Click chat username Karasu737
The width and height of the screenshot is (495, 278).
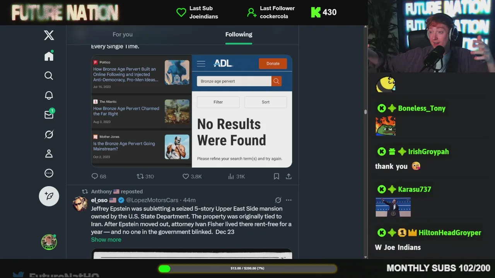click(x=414, y=189)
